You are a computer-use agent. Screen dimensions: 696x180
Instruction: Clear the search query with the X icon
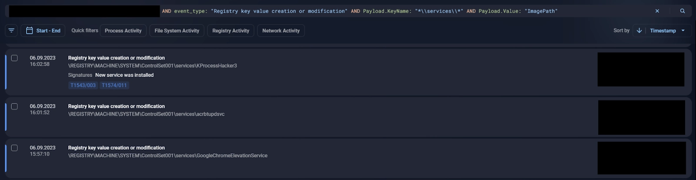[x=657, y=11]
